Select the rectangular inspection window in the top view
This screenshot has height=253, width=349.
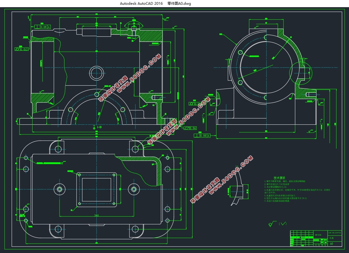click(96, 190)
